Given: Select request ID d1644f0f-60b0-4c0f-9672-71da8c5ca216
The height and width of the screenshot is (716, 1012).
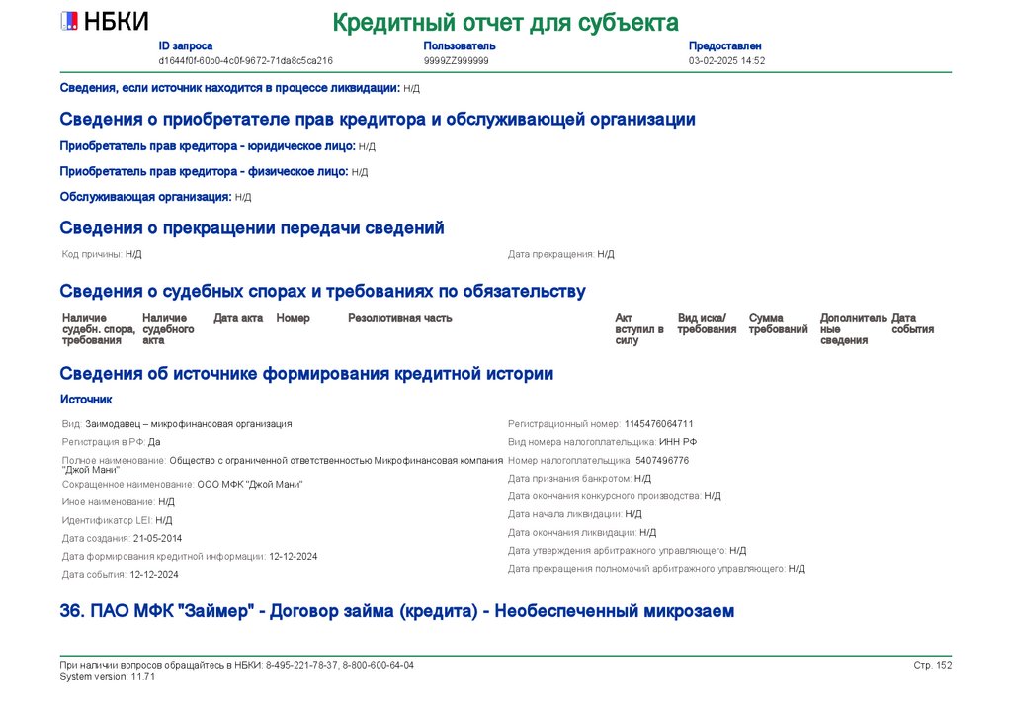Looking at the screenshot, I should pos(246,60).
